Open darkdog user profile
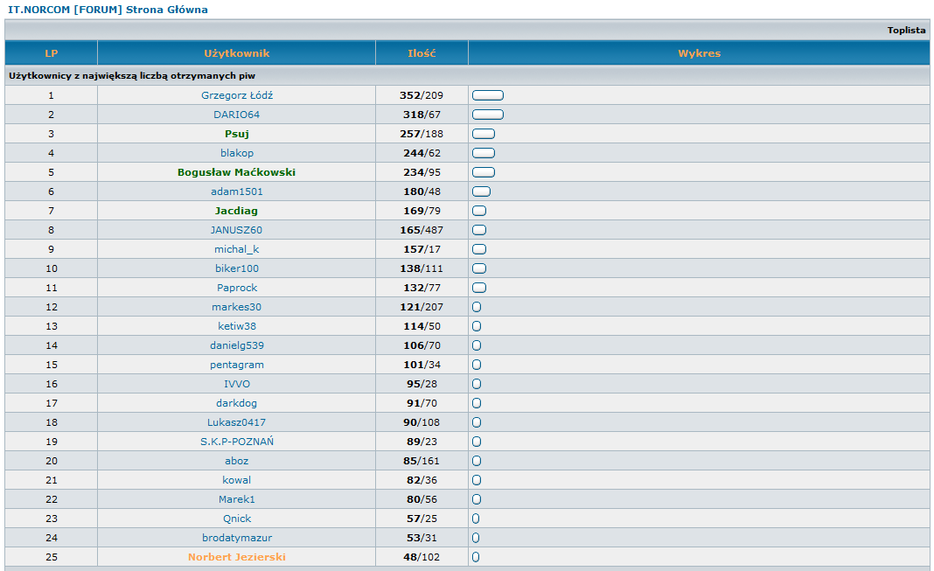This screenshot has width=934, height=571. [x=236, y=403]
